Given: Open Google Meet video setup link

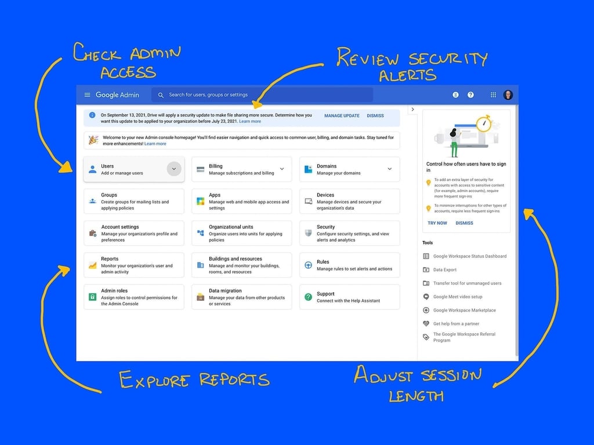Looking at the screenshot, I should point(458,297).
